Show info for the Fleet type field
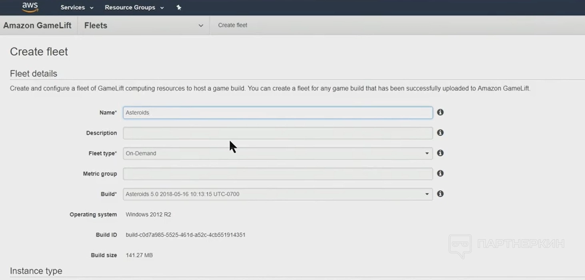Image resolution: width=585 pixels, height=280 pixels. point(440,153)
